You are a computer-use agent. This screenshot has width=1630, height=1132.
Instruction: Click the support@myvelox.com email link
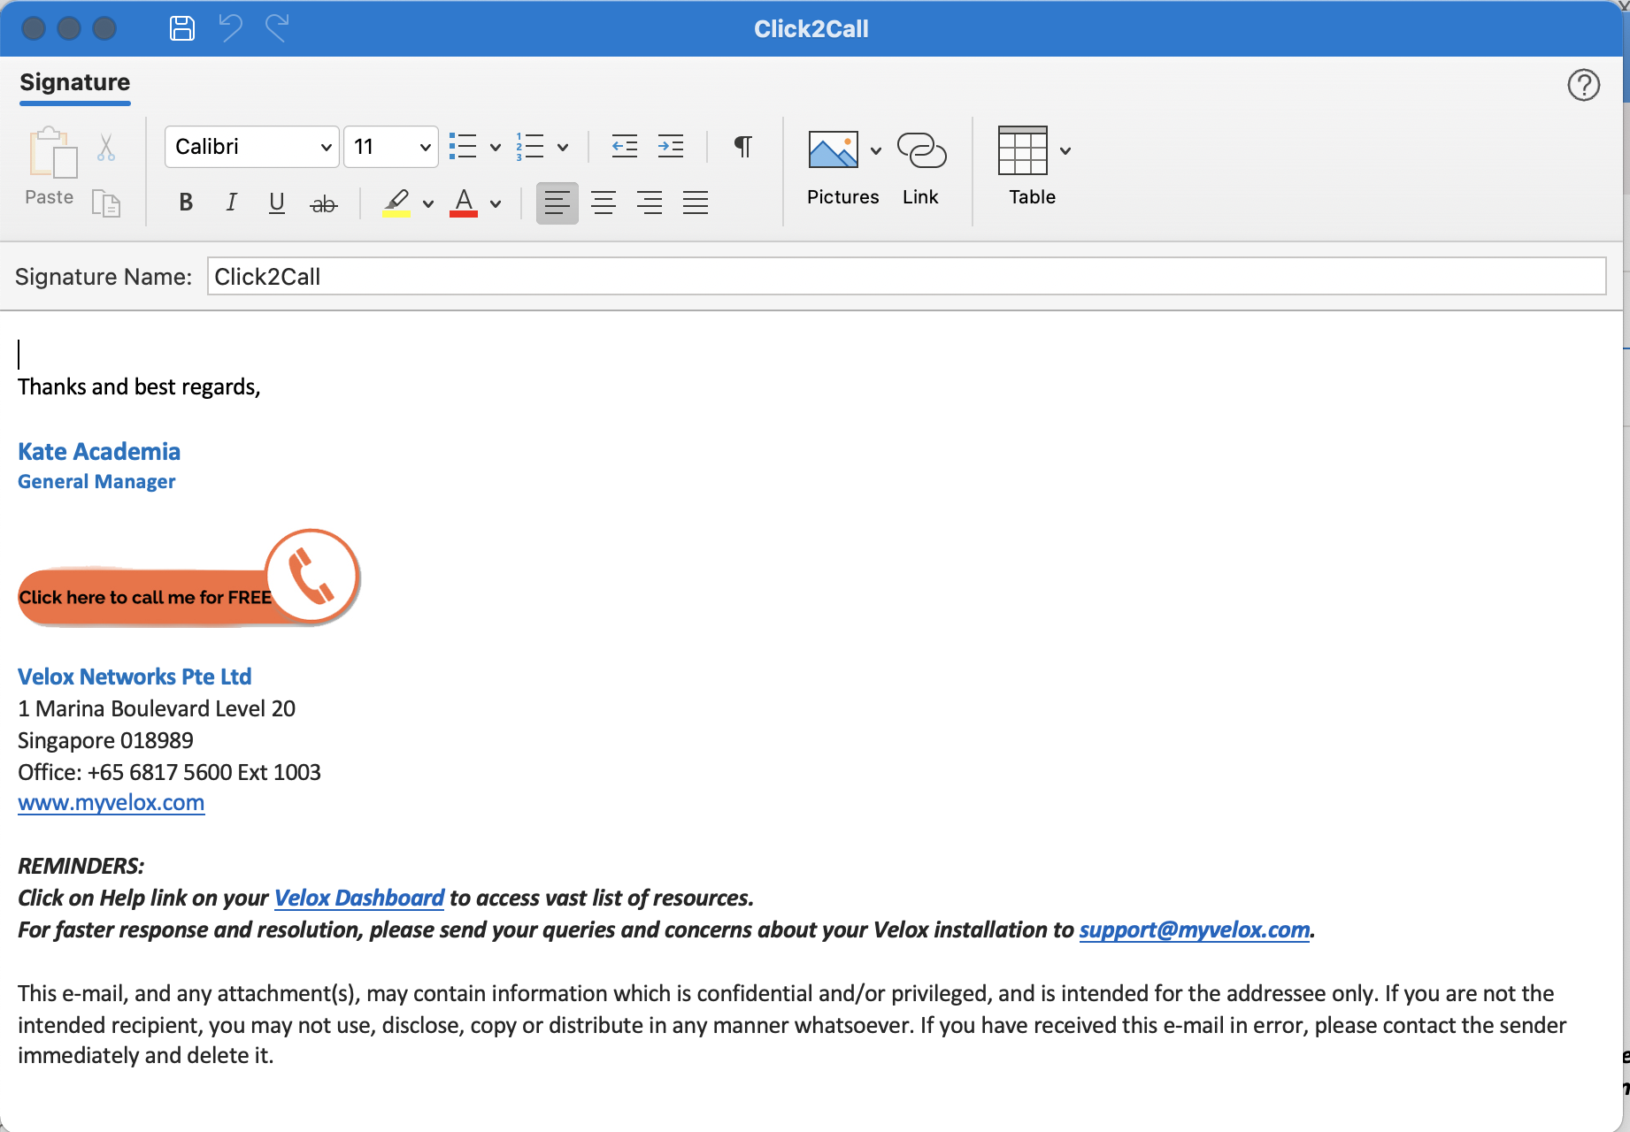(1195, 930)
